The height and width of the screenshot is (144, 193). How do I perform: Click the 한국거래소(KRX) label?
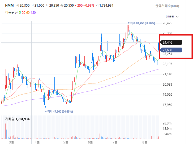tap(167, 6)
